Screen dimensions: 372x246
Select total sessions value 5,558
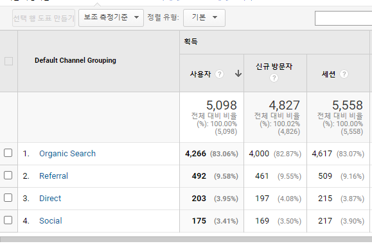click(x=348, y=105)
